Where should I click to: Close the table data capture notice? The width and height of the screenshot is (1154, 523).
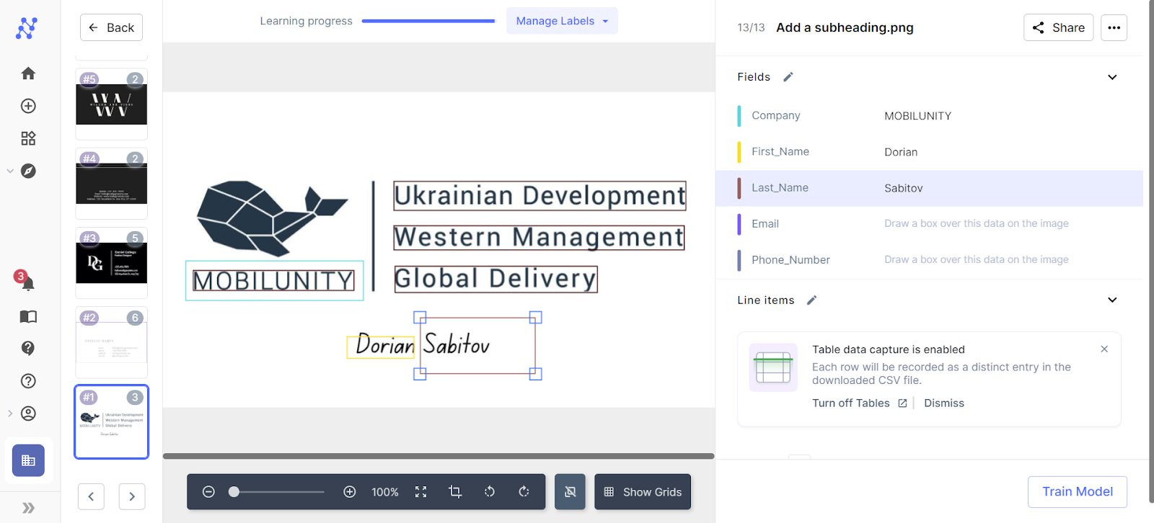pyautogui.click(x=1104, y=349)
